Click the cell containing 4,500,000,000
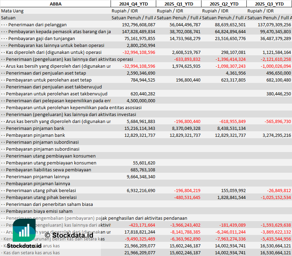 coord(141,101)
